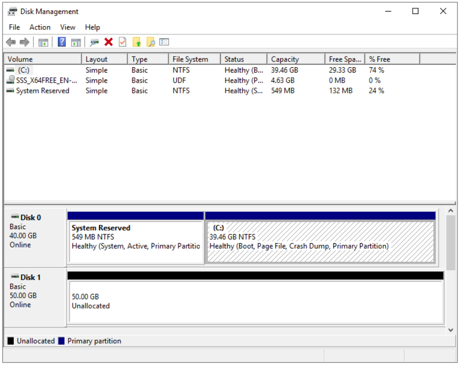
Task: Select the SSS_X64FREE_EN volume in list
Action: click(46, 81)
